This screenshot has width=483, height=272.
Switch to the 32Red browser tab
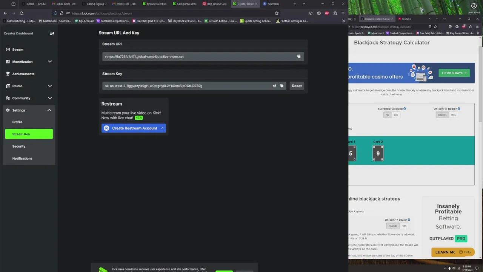[x=34, y=4]
